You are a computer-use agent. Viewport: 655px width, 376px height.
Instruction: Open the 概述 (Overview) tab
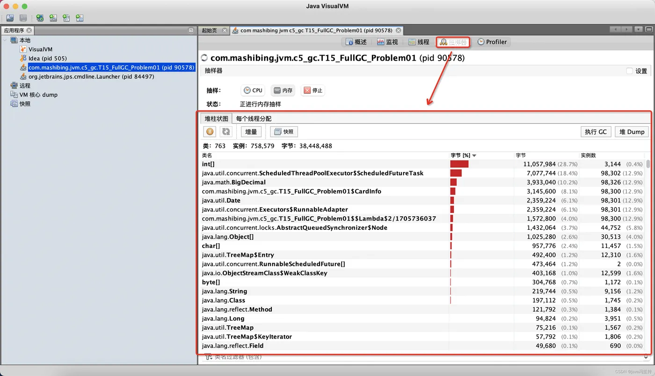pos(356,42)
